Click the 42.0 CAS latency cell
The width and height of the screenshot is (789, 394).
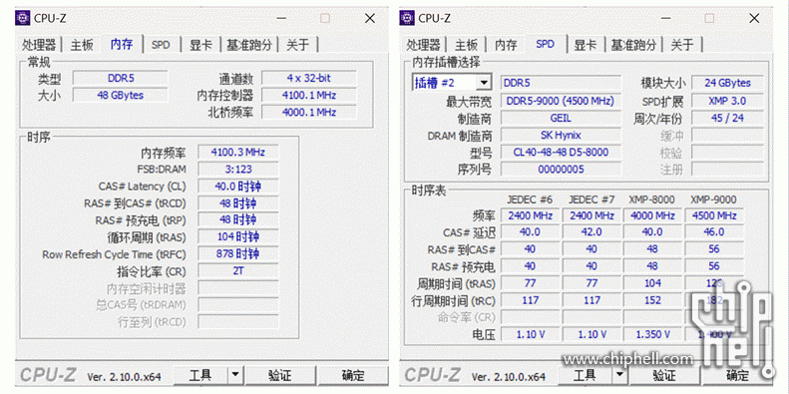[x=592, y=232]
